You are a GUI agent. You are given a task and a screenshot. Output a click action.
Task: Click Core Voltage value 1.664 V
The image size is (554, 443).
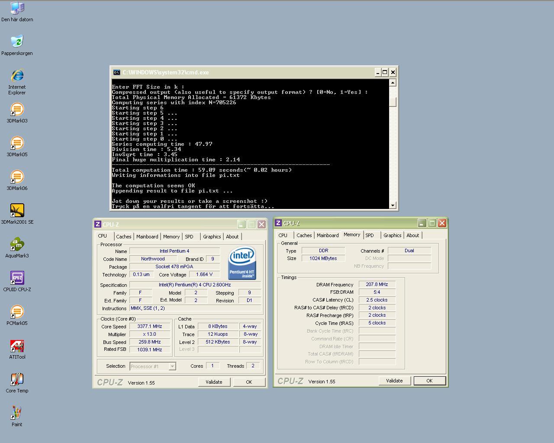pyautogui.click(x=204, y=275)
